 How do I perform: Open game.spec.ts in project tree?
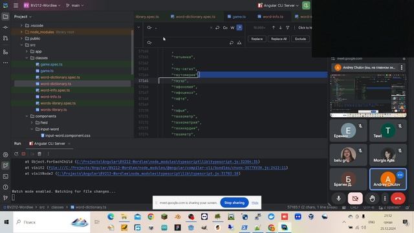click(x=51, y=65)
